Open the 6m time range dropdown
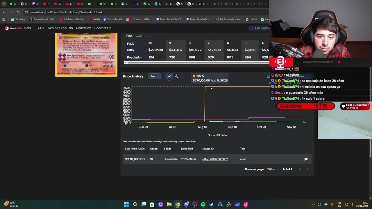The image size is (372, 209). tap(154, 76)
